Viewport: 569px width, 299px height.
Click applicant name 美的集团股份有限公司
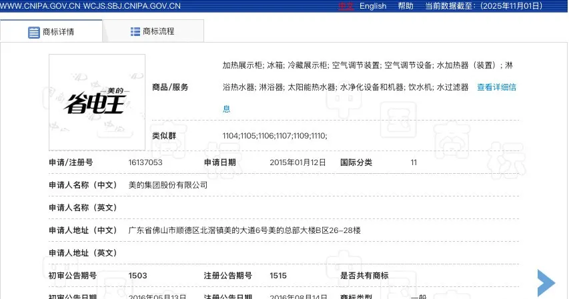coord(168,185)
